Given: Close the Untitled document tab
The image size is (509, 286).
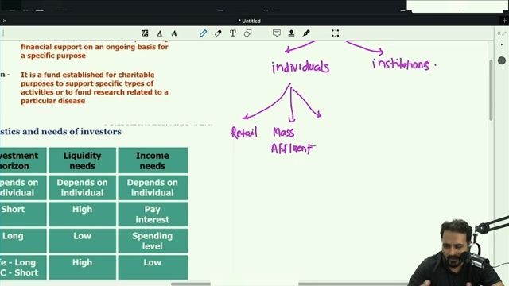Looking at the screenshot, I should click(x=5, y=21).
